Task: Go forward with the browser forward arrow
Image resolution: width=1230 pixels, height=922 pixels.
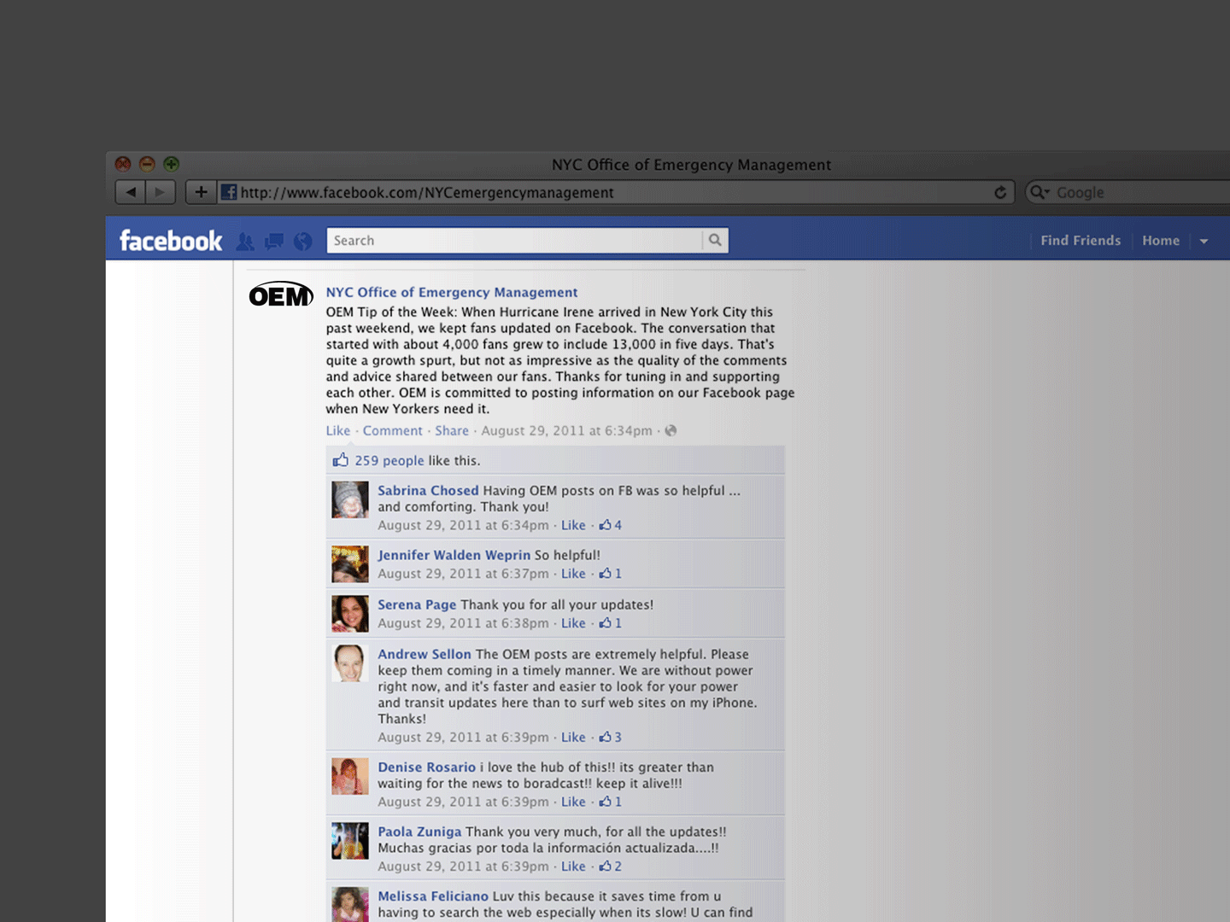Action: pos(160,192)
